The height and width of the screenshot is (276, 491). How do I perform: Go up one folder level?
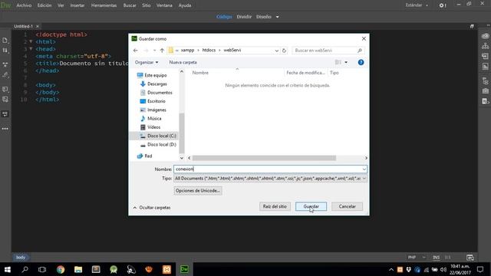[162, 51]
